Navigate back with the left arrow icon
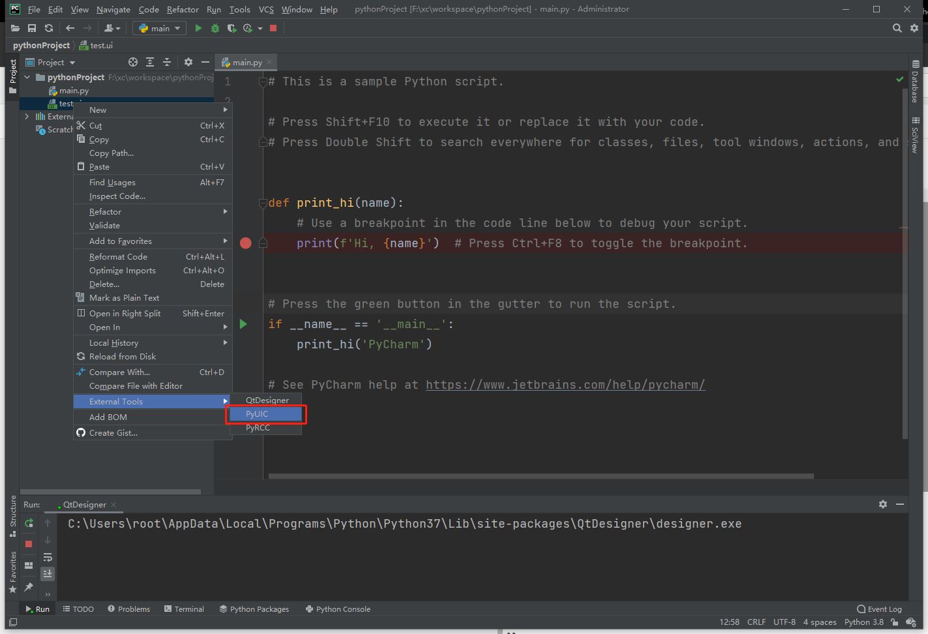928x634 pixels. coord(70,28)
